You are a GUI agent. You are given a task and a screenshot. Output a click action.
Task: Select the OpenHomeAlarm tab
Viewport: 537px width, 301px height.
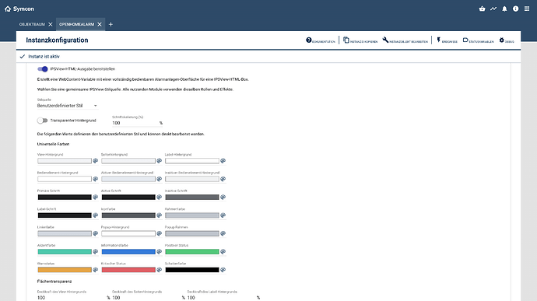pyautogui.click(x=76, y=24)
